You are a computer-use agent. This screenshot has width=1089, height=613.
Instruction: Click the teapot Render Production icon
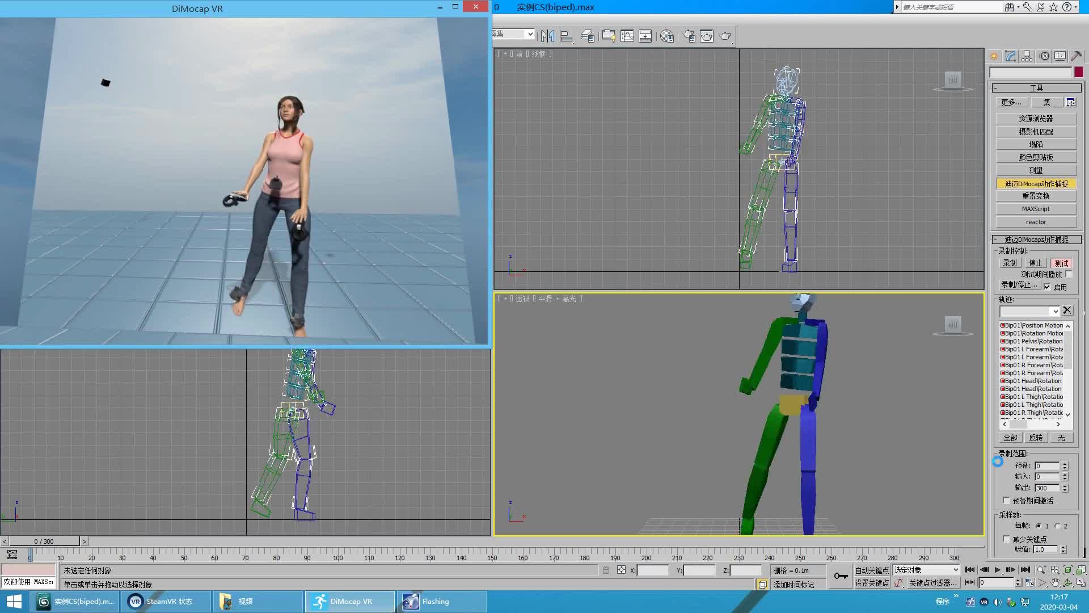(725, 36)
